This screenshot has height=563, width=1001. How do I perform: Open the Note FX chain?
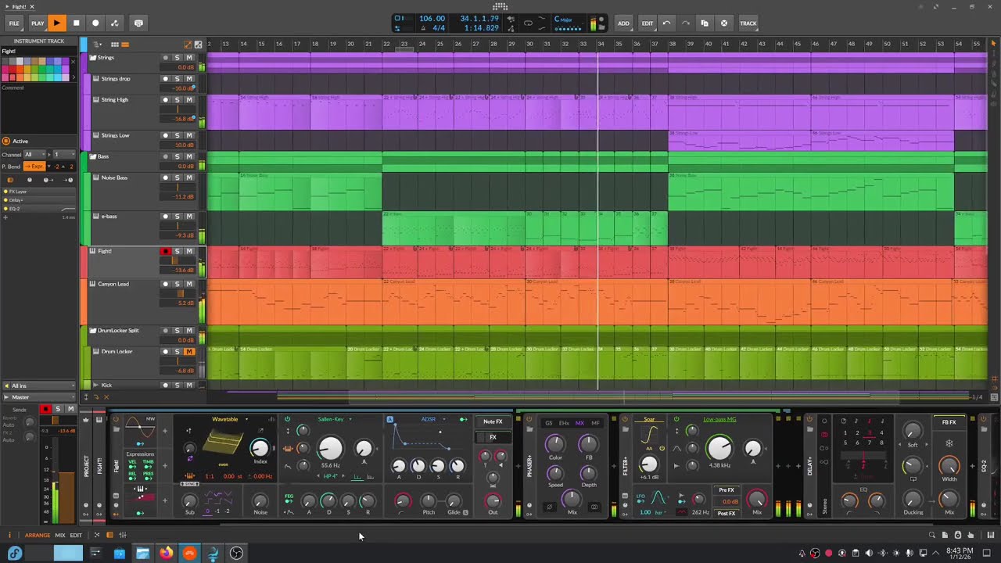[493, 422]
